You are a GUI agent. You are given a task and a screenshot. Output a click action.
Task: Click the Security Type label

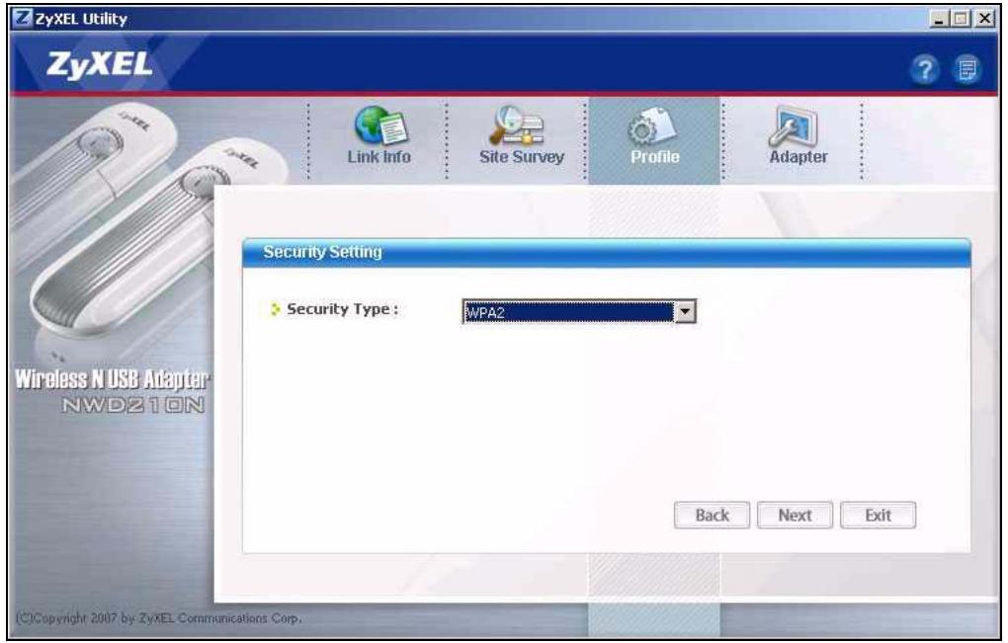342,309
